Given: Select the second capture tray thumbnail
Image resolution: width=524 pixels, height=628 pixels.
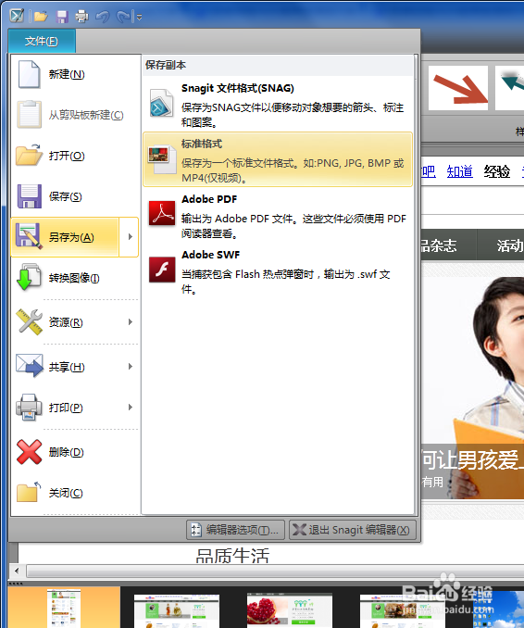Looking at the screenshot, I should click(x=177, y=610).
